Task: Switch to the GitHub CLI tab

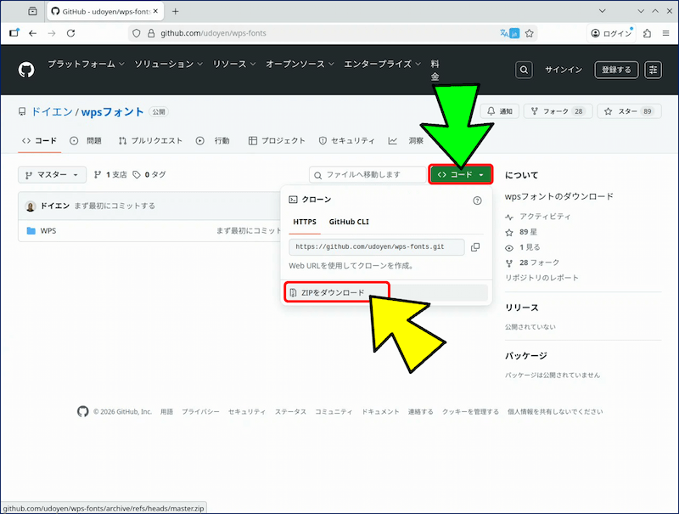Action: click(349, 222)
